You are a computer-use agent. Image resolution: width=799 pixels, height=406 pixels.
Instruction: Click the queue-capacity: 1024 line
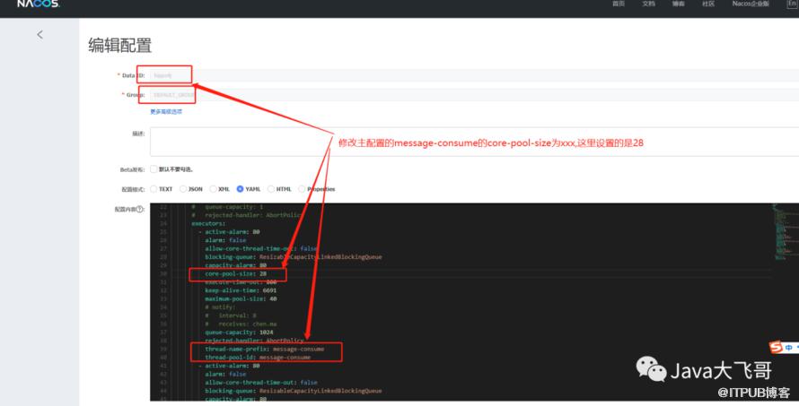coord(239,333)
